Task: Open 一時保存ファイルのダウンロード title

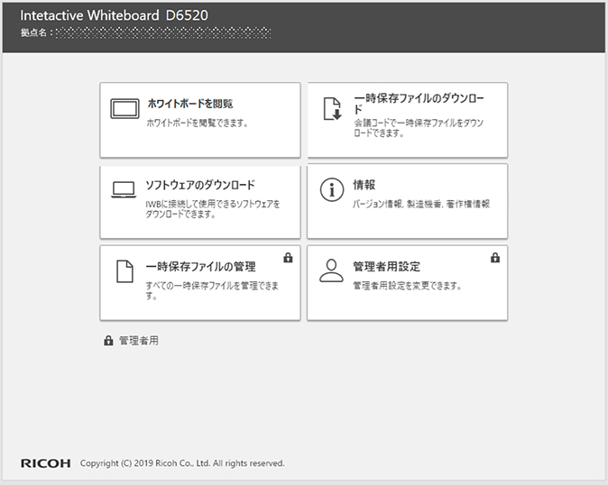Action: pyautogui.click(x=419, y=104)
